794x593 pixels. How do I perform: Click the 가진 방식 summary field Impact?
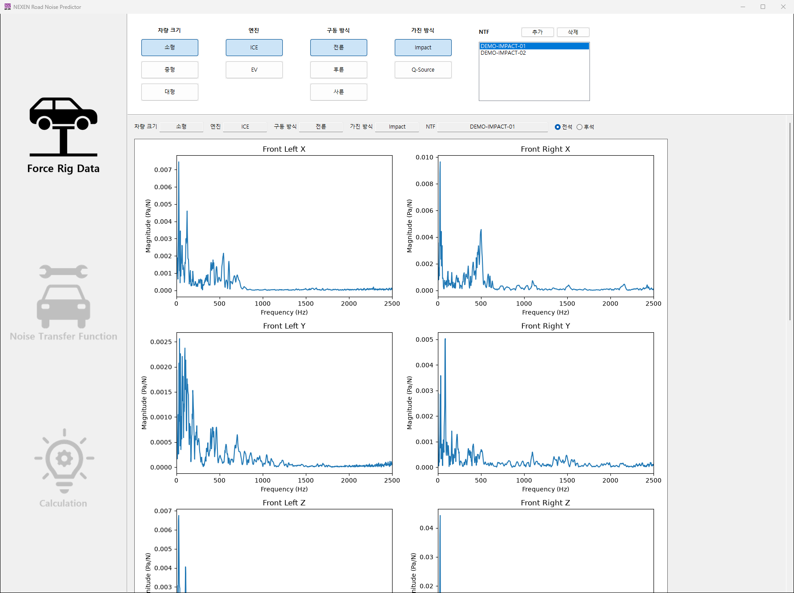[x=397, y=127]
